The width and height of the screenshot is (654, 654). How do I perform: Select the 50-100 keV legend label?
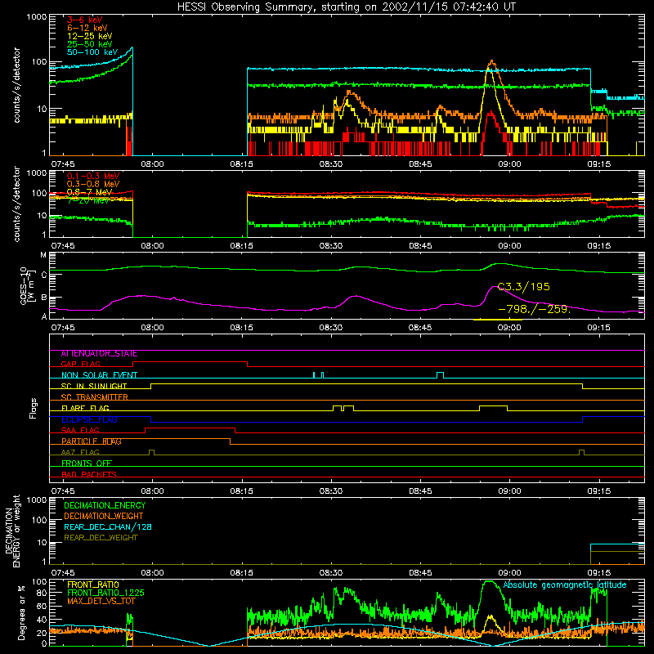[92, 52]
